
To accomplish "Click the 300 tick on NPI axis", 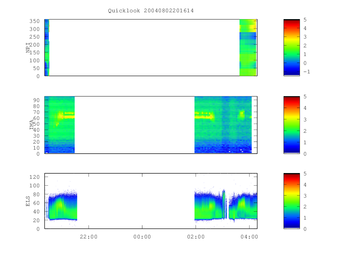I will pos(35,29).
